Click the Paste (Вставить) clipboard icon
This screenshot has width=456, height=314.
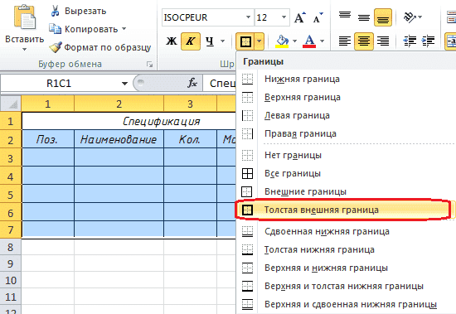pos(25,17)
